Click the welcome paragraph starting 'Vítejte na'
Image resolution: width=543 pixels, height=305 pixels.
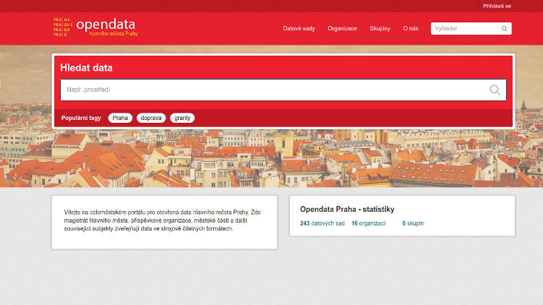[x=162, y=220]
